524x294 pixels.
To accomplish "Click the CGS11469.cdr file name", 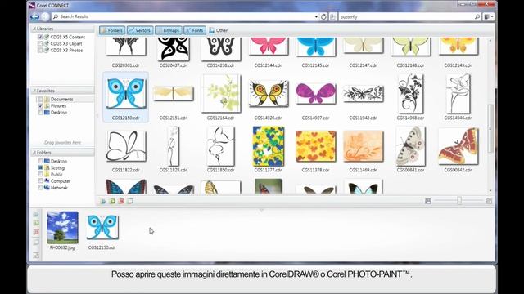I will (363, 170).
